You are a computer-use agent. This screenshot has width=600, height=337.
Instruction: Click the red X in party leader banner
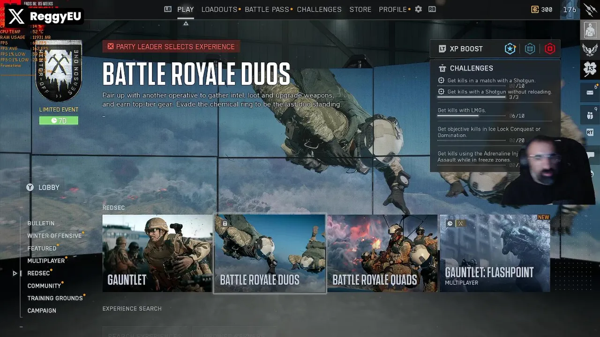[x=111, y=46]
